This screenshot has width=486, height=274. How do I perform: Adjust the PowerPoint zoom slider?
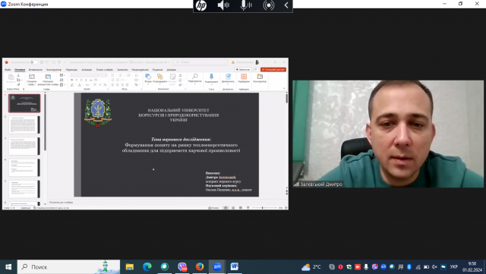pyautogui.click(x=262, y=208)
